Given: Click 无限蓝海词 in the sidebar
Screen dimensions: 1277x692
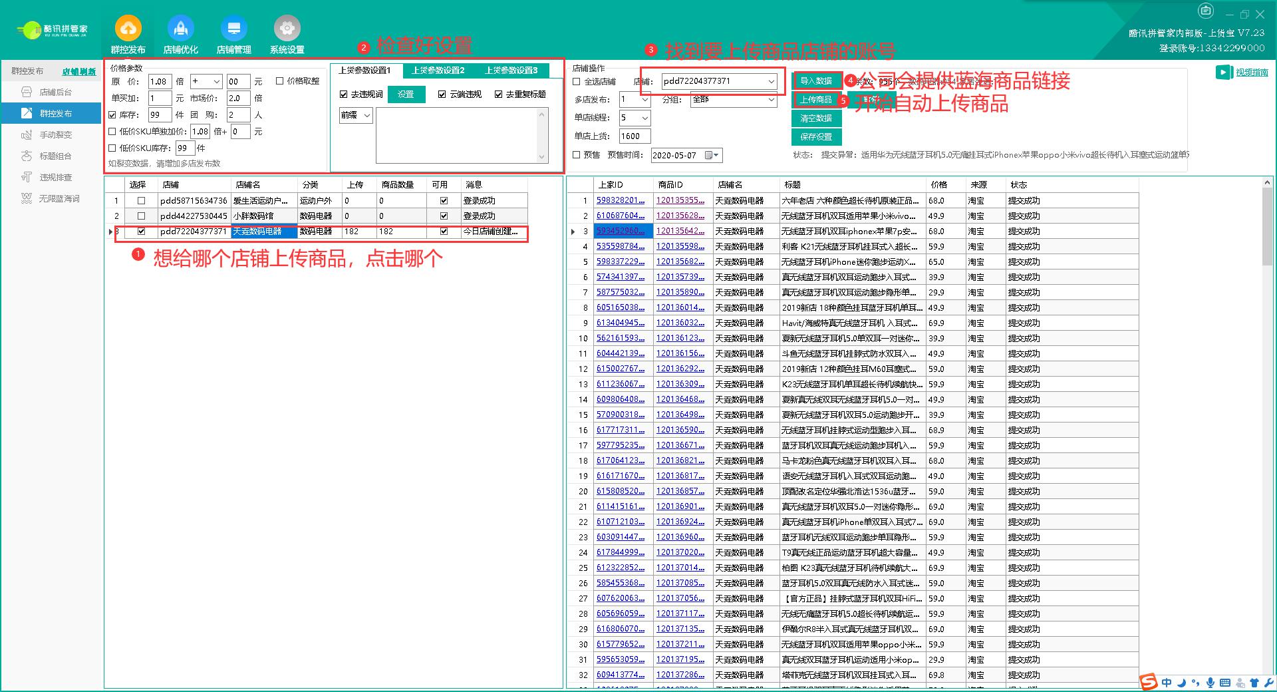Looking at the screenshot, I should (x=59, y=199).
